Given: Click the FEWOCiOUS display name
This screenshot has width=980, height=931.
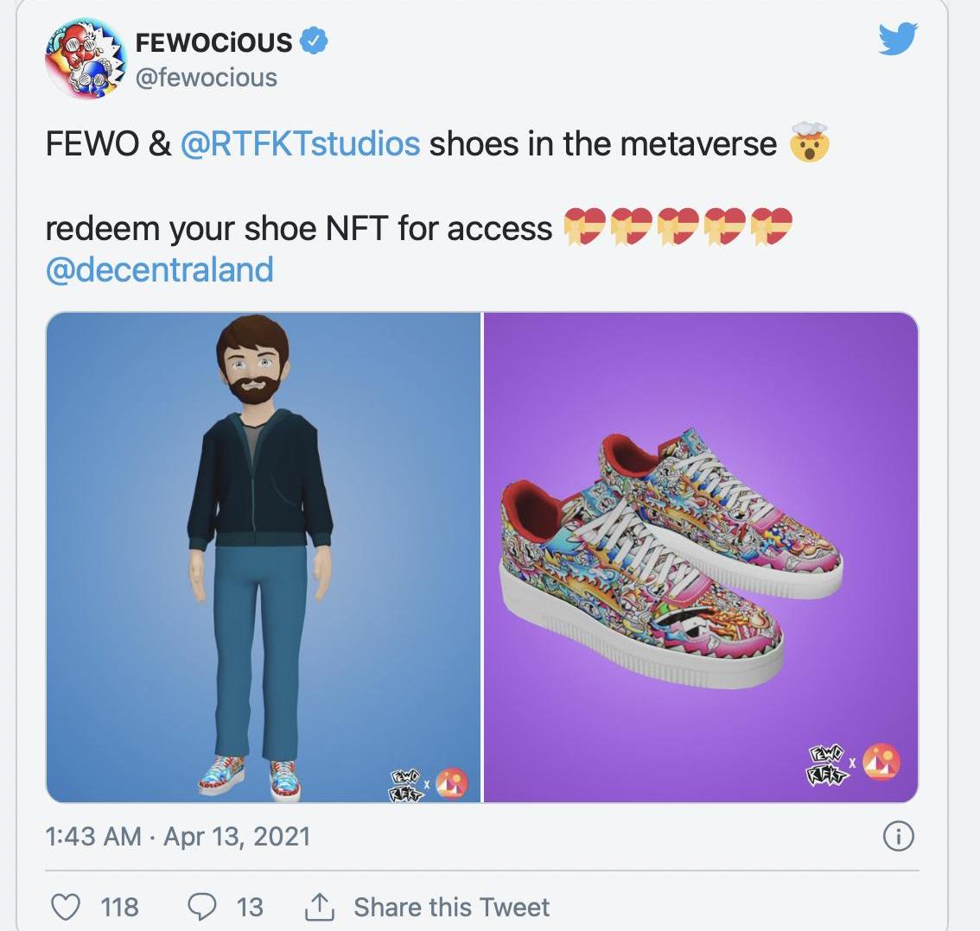Looking at the screenshot, I should (x=213, y=42).
